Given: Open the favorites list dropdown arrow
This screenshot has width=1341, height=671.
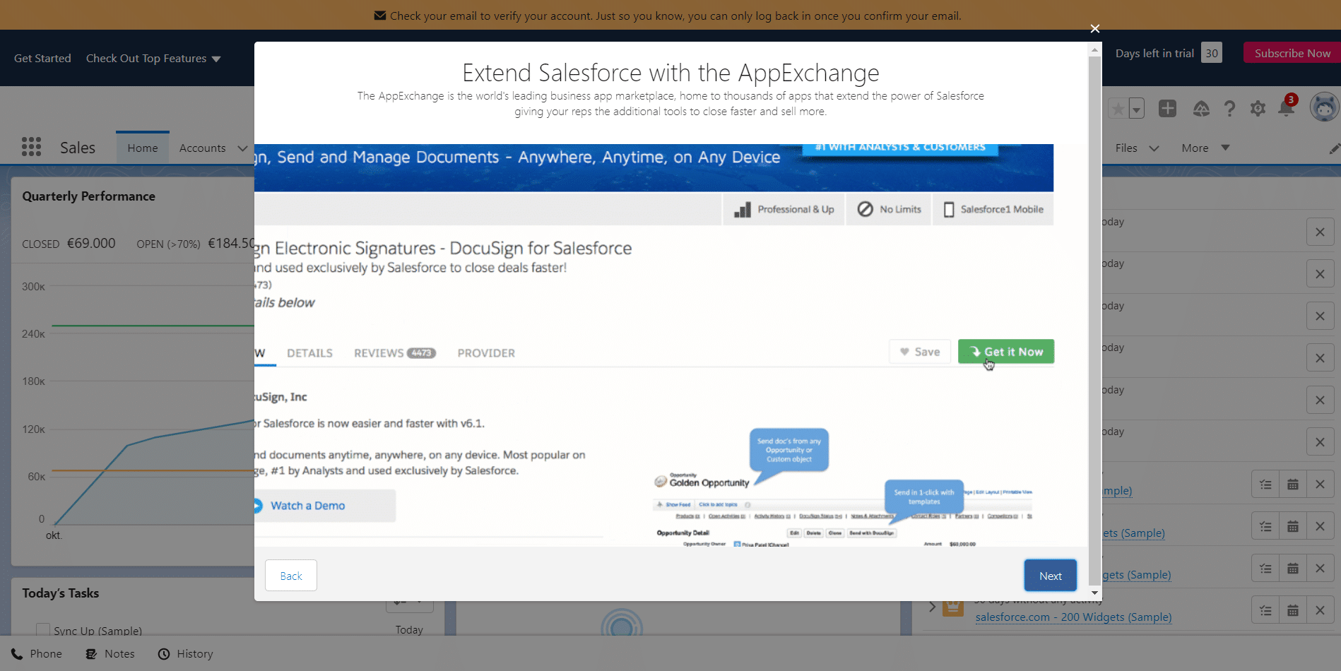Looking at the screenshot, I should pos(1136,109).
